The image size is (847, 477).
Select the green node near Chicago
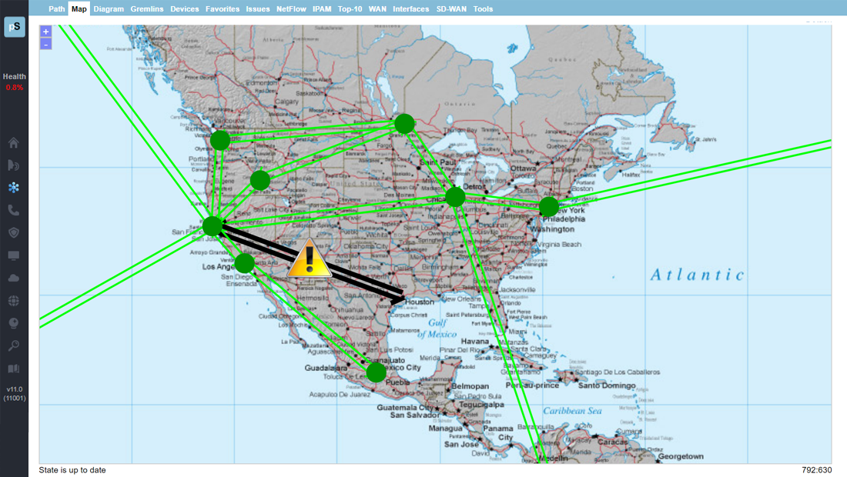coord(455,197)
